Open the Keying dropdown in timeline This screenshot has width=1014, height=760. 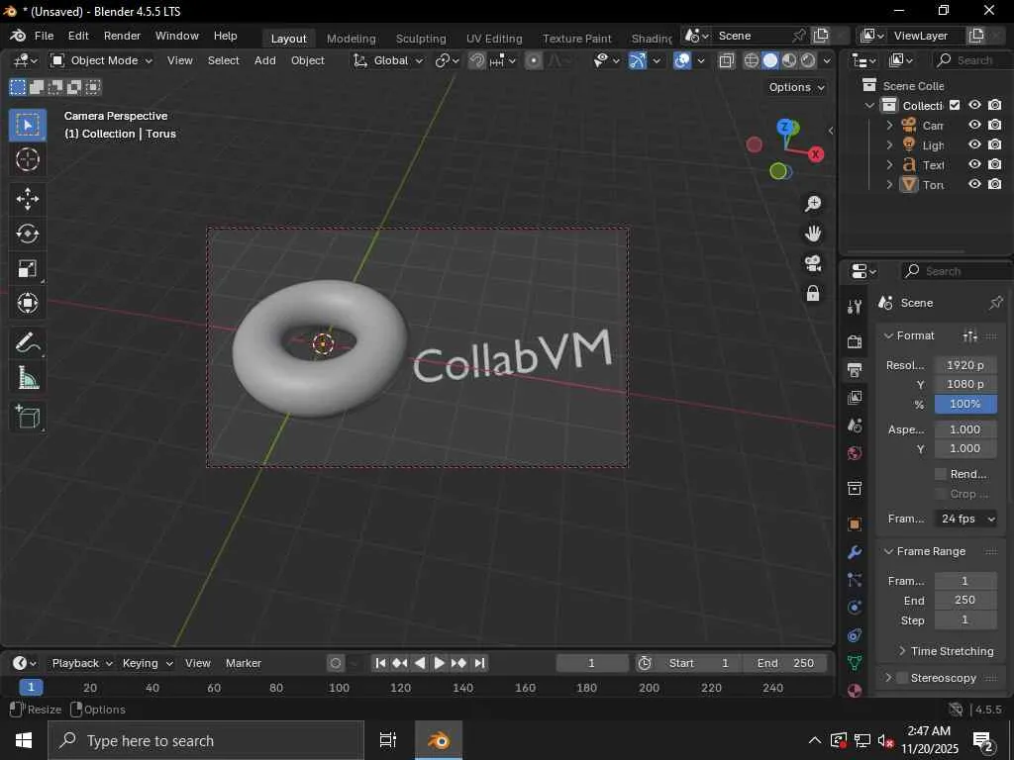point(147,663)
